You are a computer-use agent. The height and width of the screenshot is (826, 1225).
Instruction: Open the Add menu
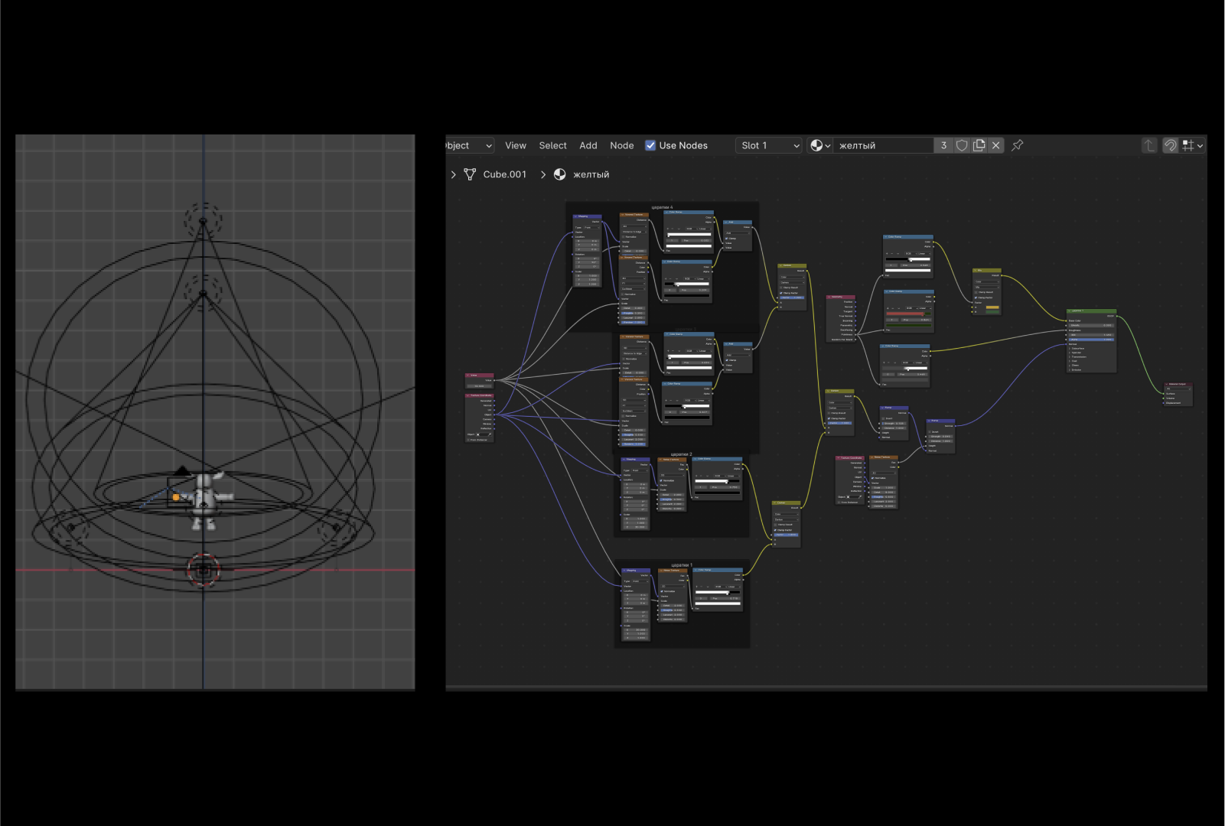[x=588, y=145]
